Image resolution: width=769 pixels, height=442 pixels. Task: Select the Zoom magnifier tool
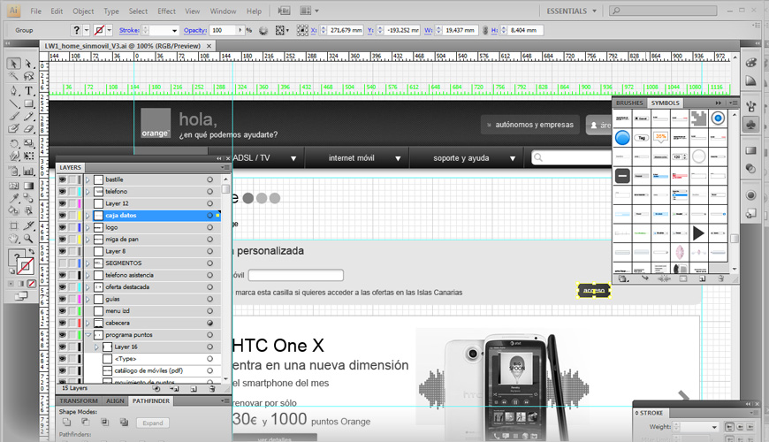pos(28,239)
